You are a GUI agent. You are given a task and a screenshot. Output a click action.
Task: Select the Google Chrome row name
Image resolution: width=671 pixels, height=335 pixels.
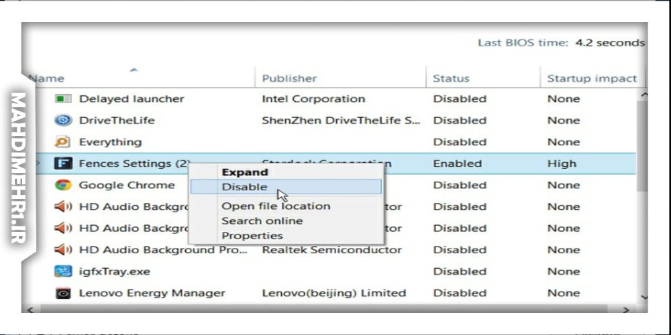127,185
